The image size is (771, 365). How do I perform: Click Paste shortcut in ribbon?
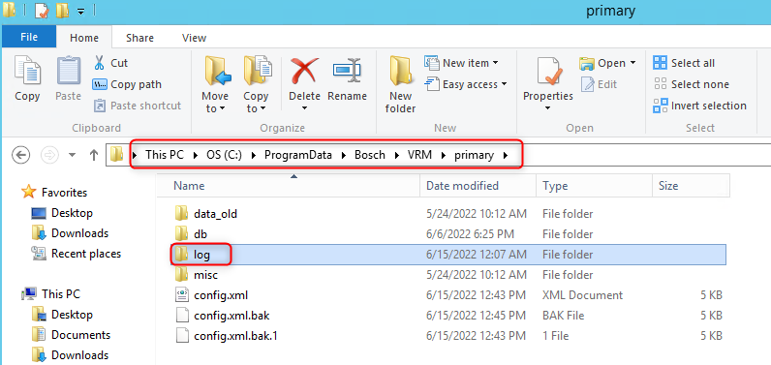point(138,106)
